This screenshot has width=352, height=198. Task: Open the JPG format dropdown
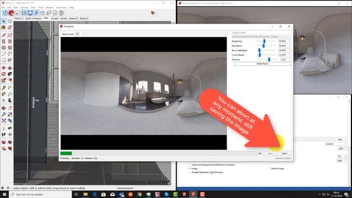tap(342, 139)
